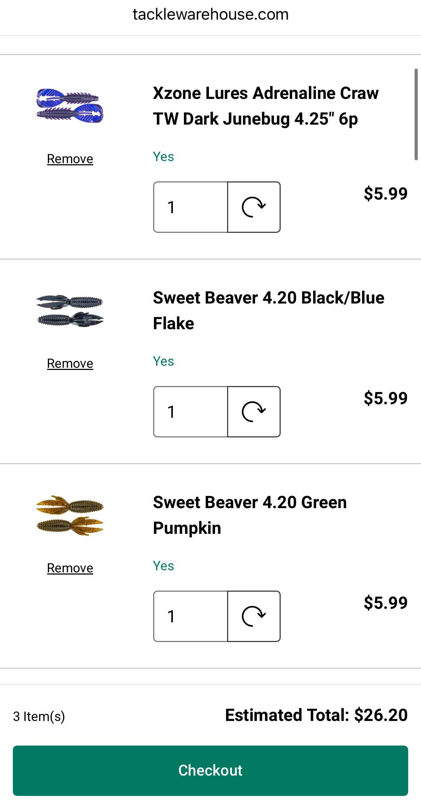Open Sweet Beaver Black/Blue Flake thumbnail
This screenshot has width=421, height=807.
pos(70,311)
